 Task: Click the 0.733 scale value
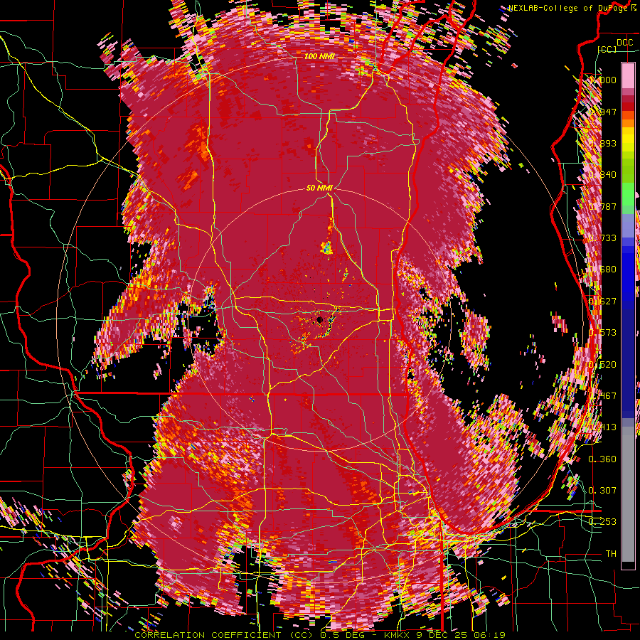tap(602, 238)
